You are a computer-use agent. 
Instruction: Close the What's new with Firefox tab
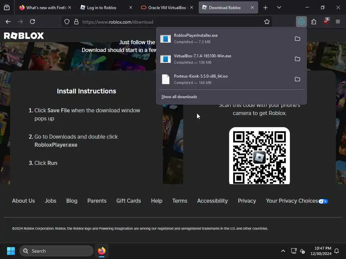click(x=70, y=7)
